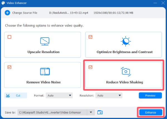Click the Upscale Resolution label
The image size is (167, 119).
coord(43,52)
